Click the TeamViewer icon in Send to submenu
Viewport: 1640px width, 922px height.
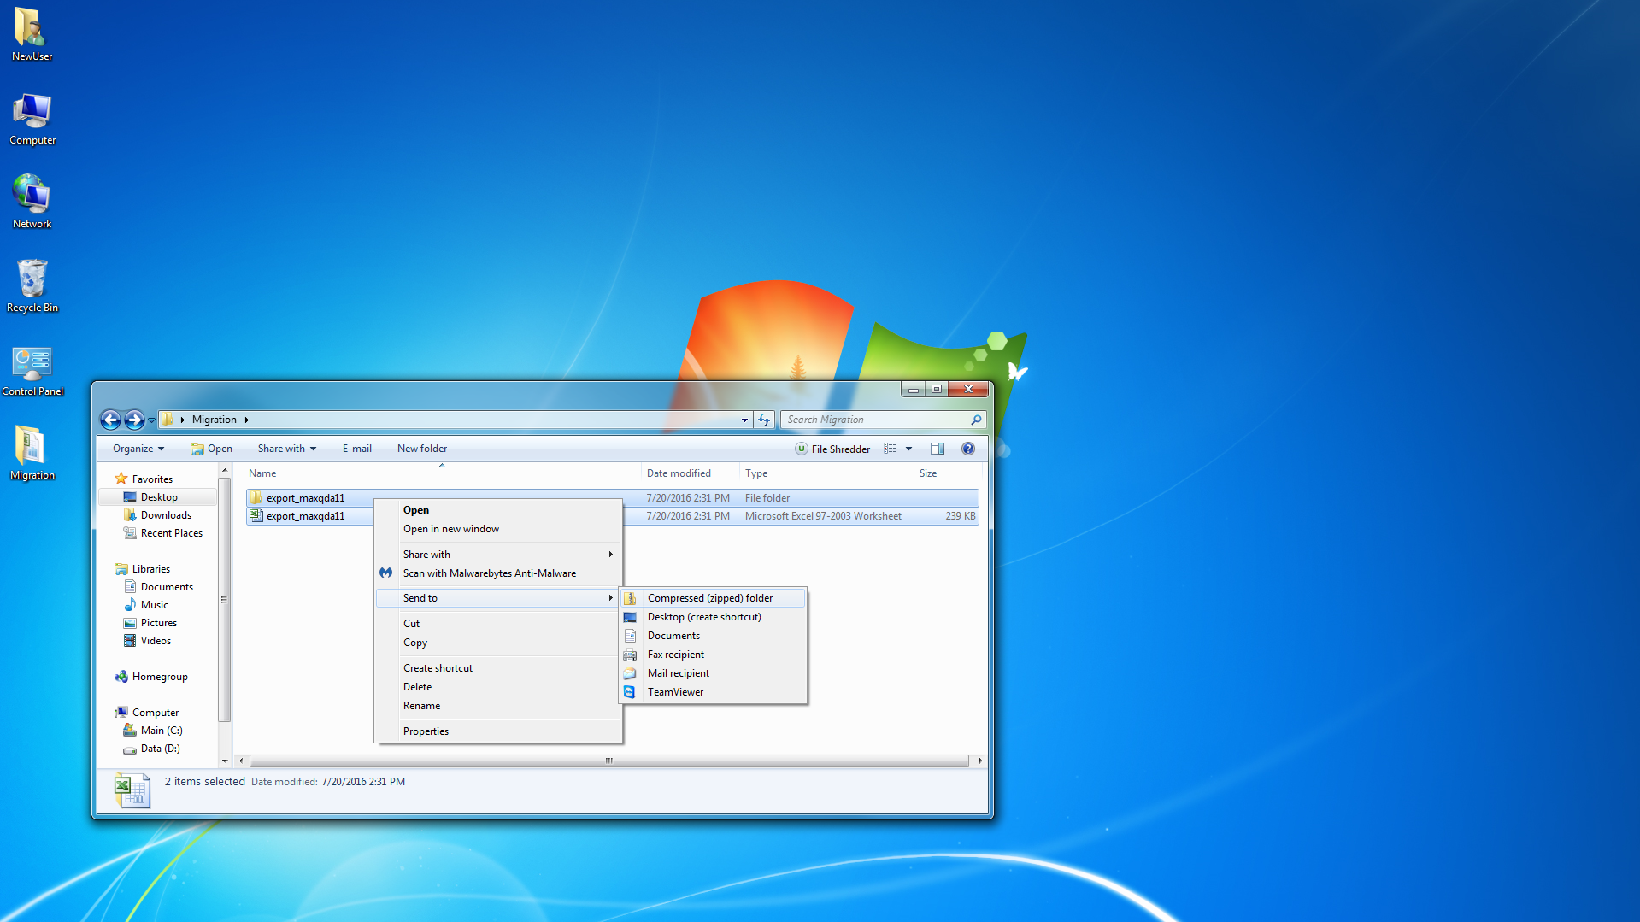coord(630,692)
